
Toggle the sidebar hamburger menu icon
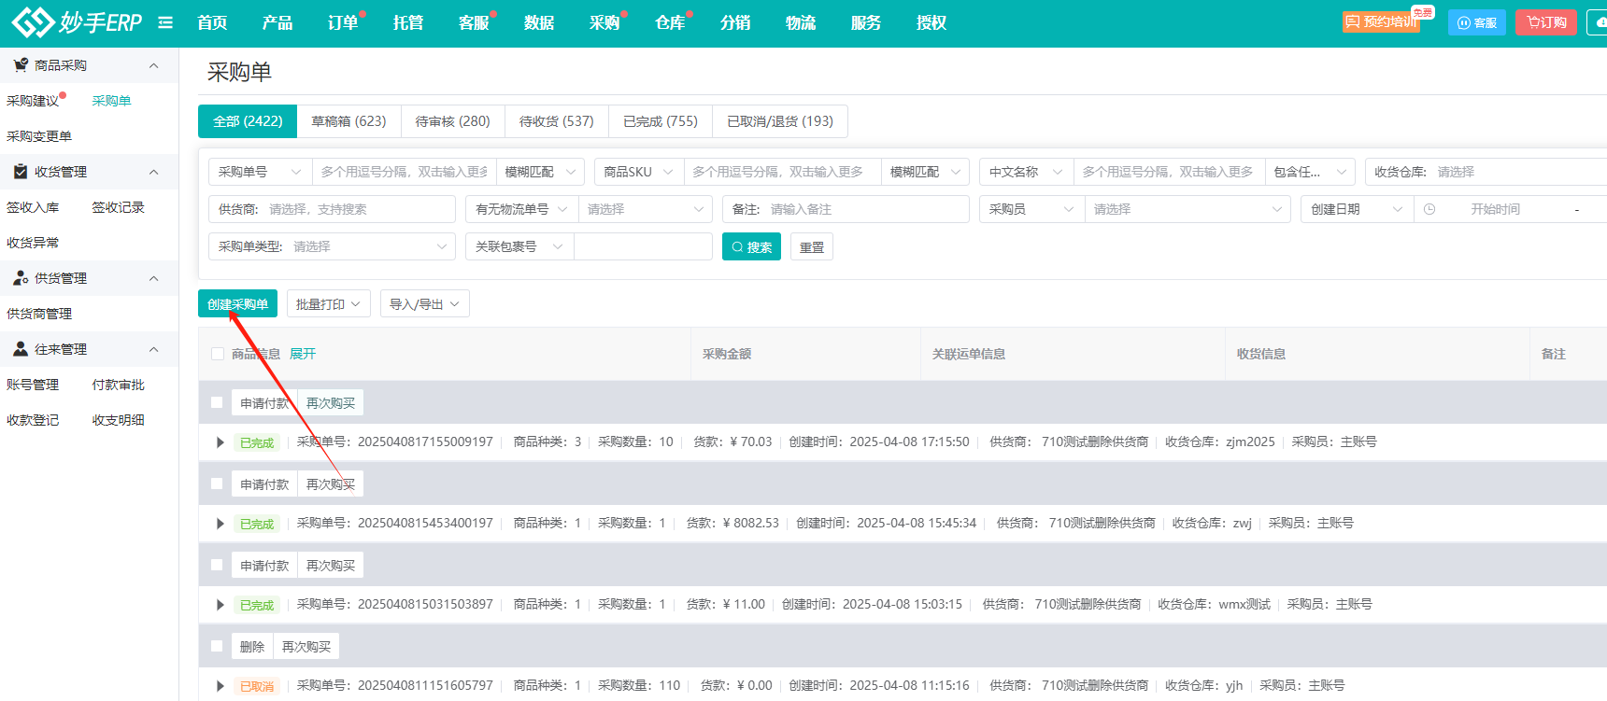coord(165,22)
